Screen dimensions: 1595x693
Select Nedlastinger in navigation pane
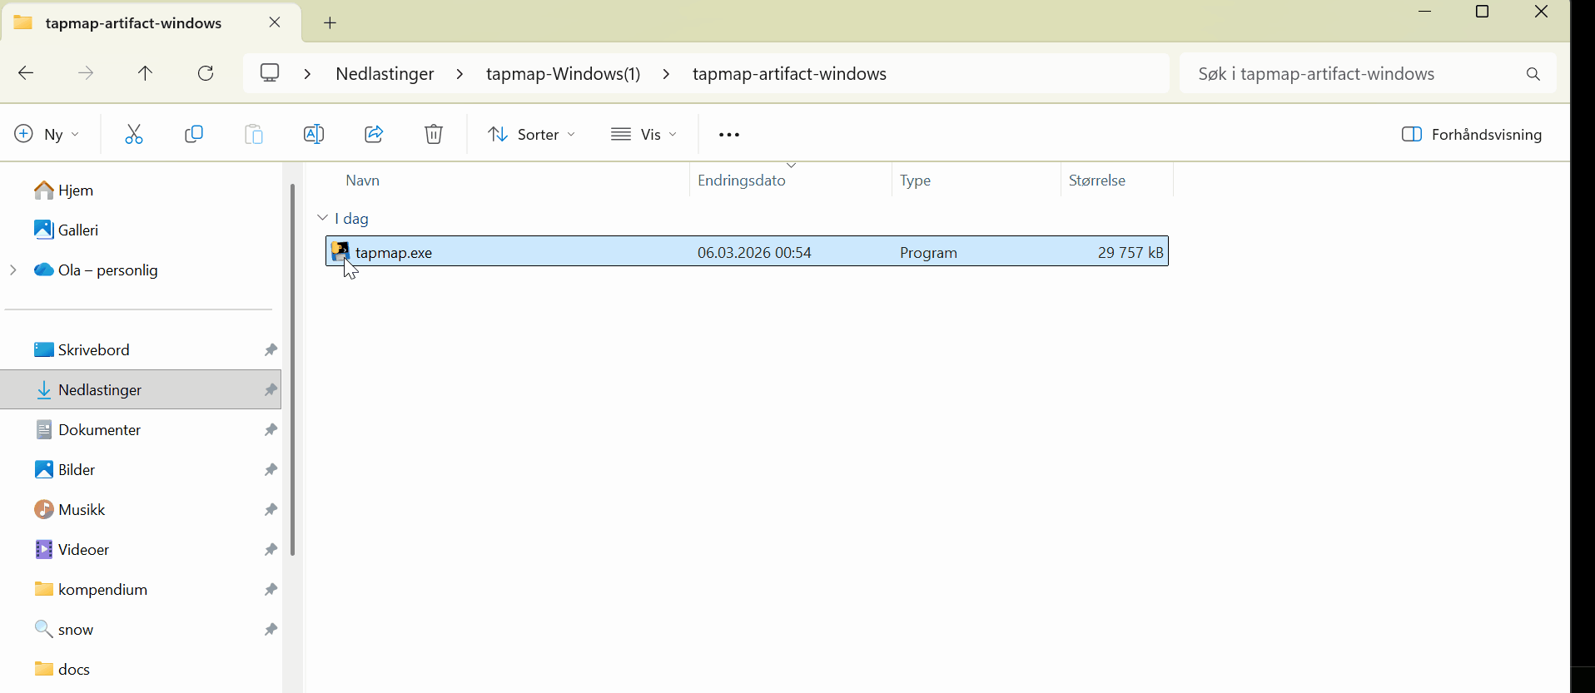pos(142,389)
